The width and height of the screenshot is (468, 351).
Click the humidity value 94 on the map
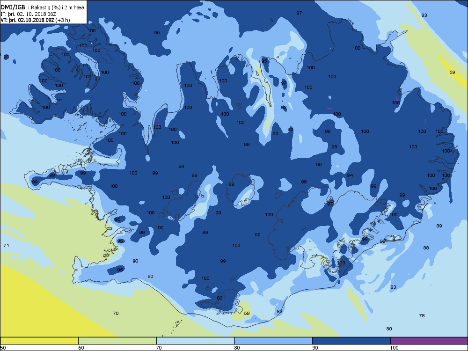coord(350,175)
